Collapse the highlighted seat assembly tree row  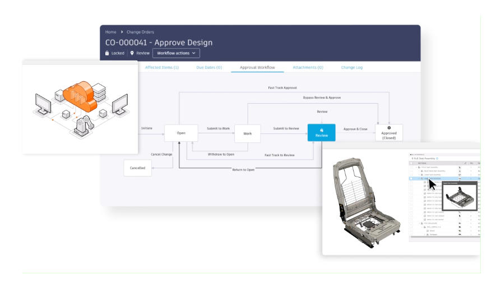click(419, 179)
